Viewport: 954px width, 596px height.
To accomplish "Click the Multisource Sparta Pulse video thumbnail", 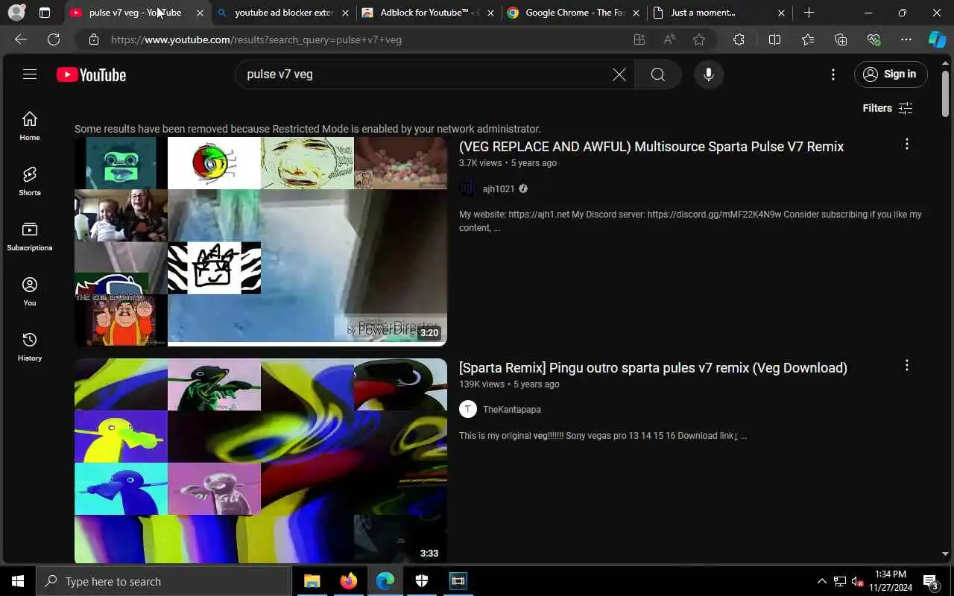I will (x=261, y=241).
